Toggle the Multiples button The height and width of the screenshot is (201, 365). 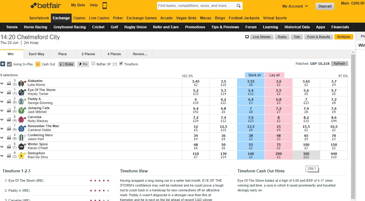tap(344, 37)
